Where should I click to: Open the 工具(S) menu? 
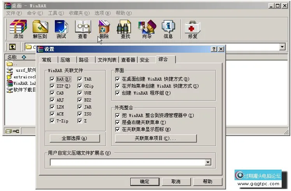pyautogui.click(x=56, y=13)
